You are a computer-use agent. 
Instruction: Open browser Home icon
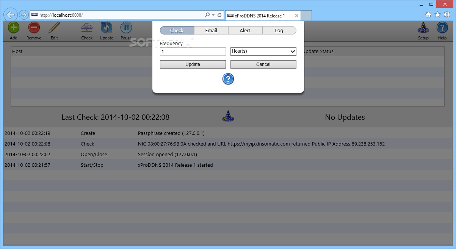coord(428,15)
